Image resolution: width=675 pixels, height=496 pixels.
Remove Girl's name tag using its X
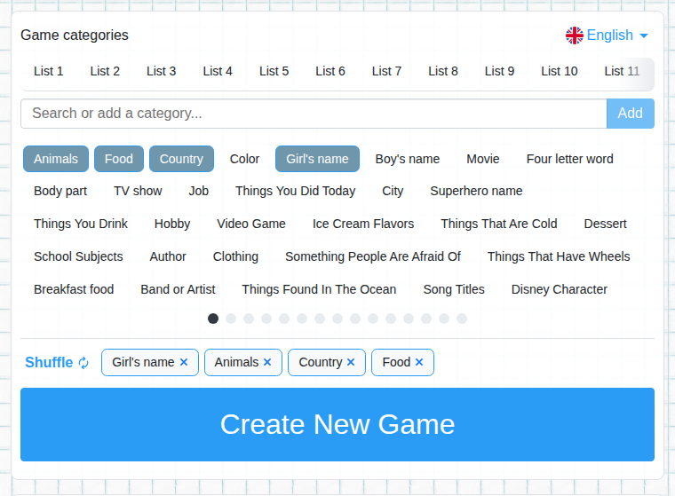click(x=184, y=362)
